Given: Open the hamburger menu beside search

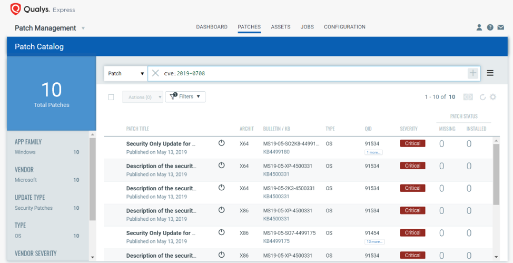Looking at the screenshot, I should (x=490, y=73).
